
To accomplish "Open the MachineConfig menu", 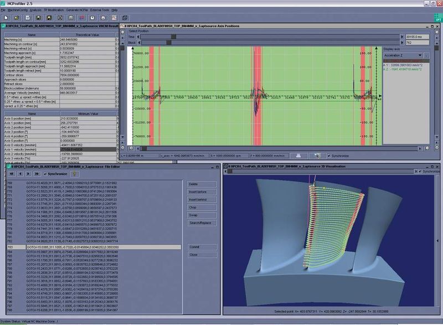I will 18,10.
